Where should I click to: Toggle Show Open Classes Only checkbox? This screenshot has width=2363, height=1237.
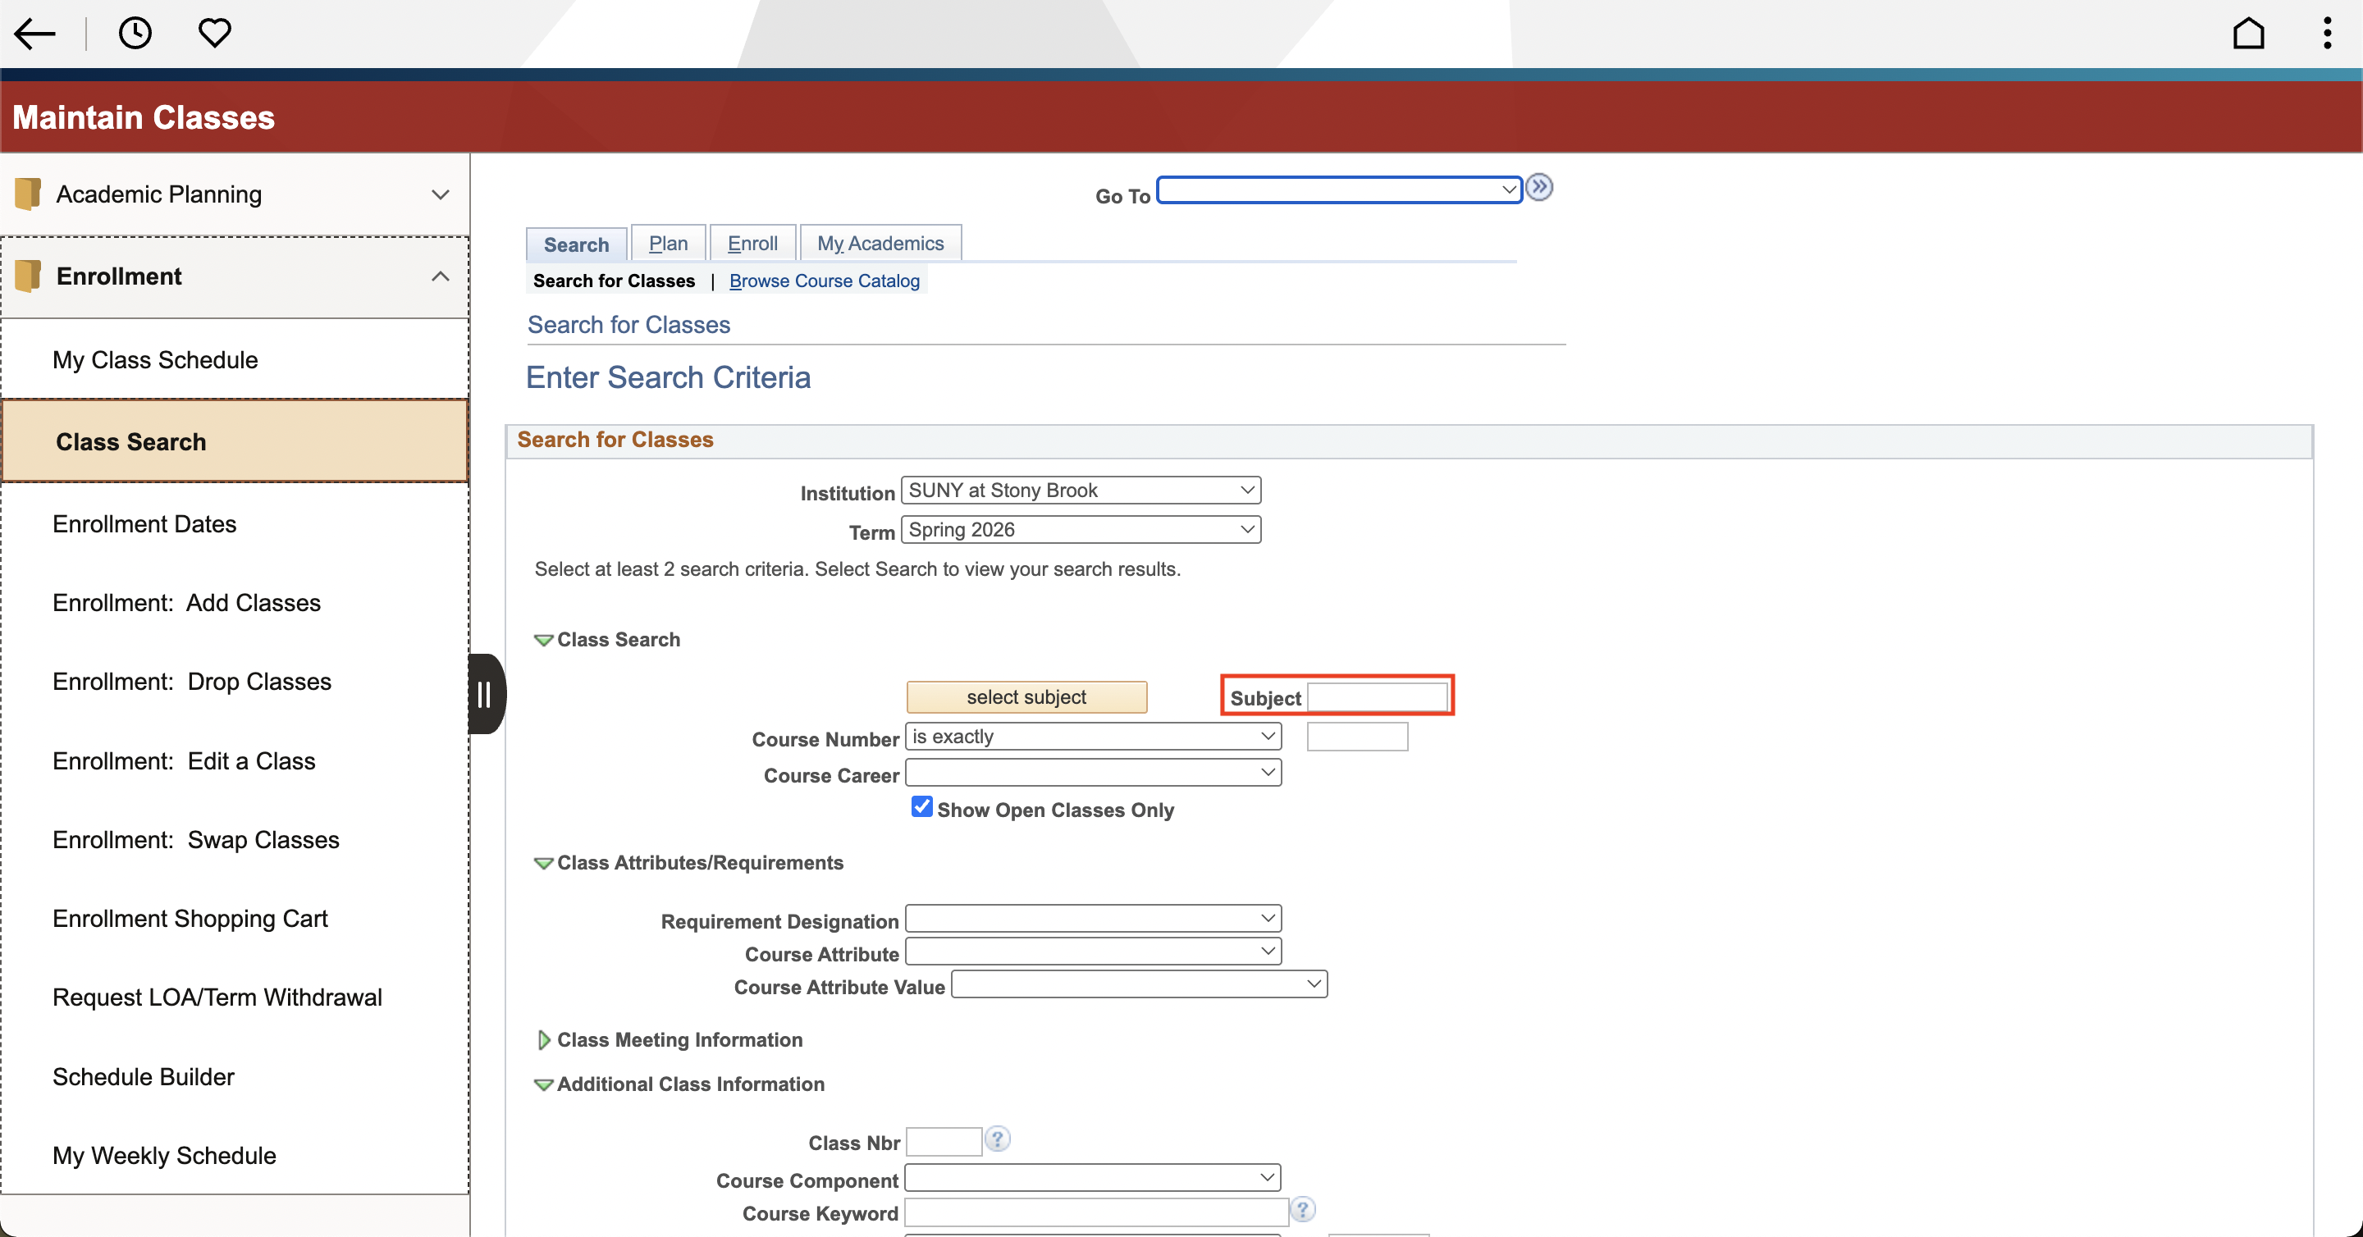[x=922, y=807]
